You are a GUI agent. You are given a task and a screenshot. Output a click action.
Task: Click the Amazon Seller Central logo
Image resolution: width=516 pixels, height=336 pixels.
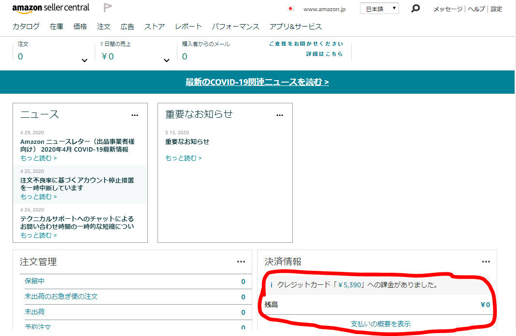(51, 8)
